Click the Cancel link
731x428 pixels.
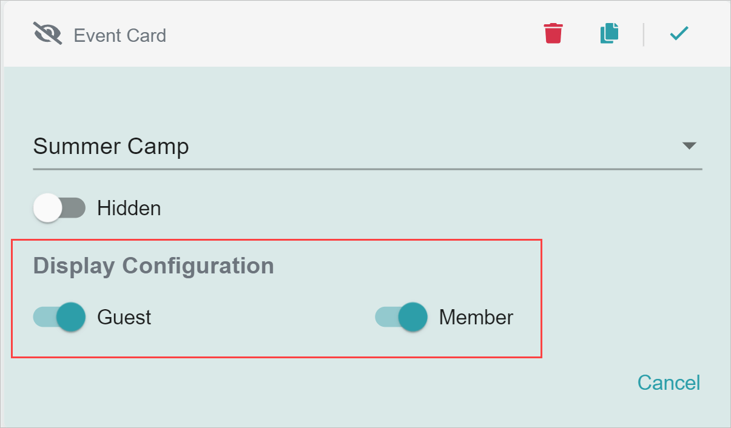coord(669,383)
